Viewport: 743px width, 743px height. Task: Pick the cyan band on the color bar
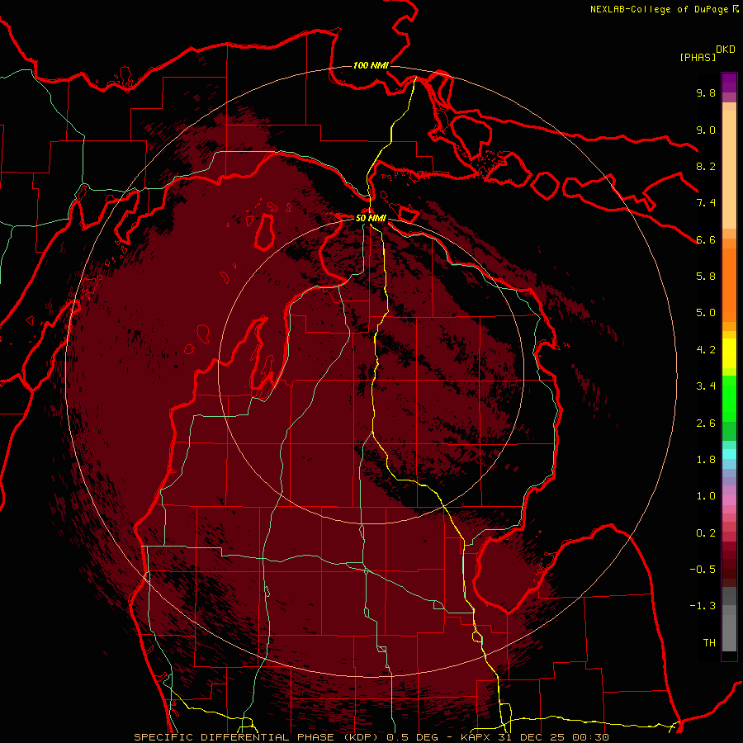pos(729,454)
